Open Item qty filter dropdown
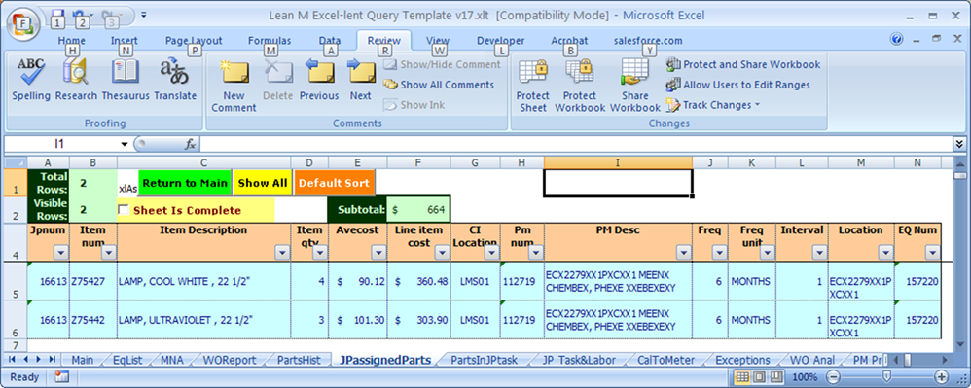This screenshot has height=388, width=971. [x=320, y=253]
